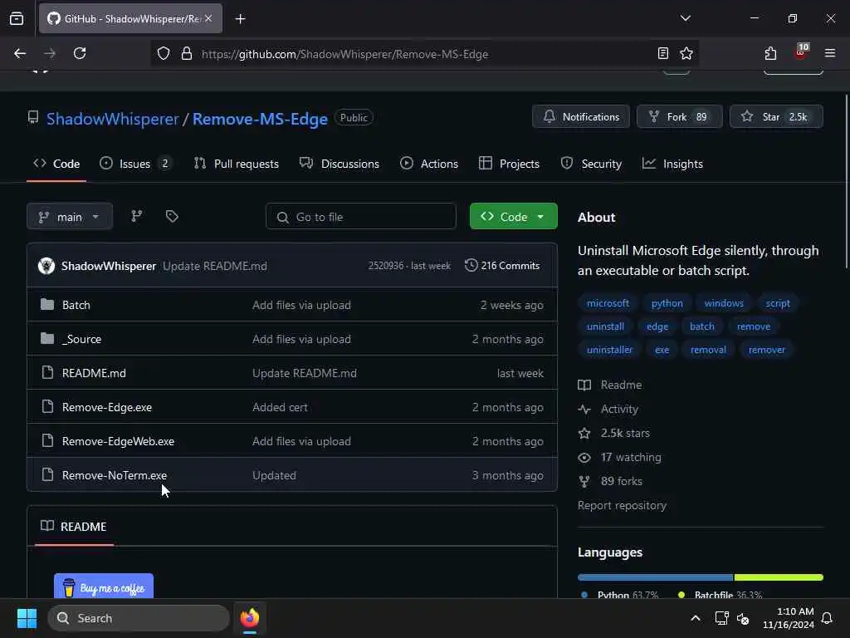This screenshot has height=638, width=850.
Task: Switch the main branch dropdown
Action: [x=70, y=217]
